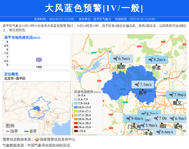
Task: Click the wind icon in the 5.9m/s label
Action: coord(142,125)
